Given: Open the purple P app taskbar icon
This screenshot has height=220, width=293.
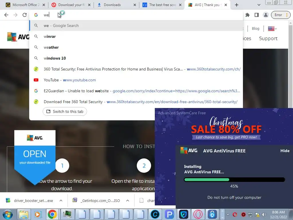Looking at the screenshot, I should click(x=169, y=214).
